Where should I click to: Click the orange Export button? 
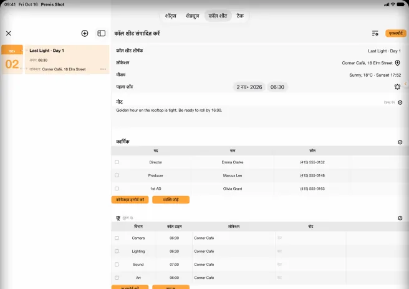point(396,34)
